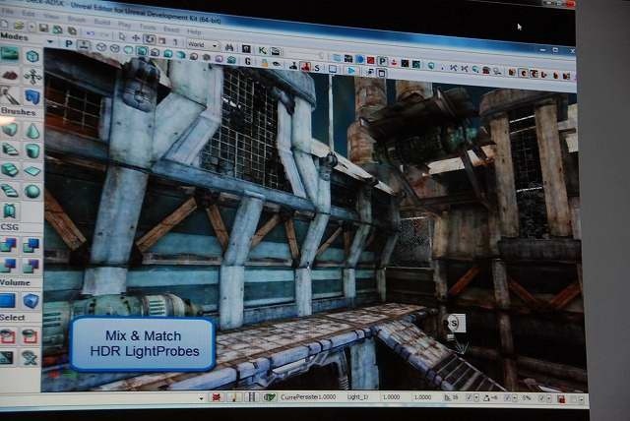The width and height of the screenshot is (630, 421).
Task: Save the current level with the disk icon
Action: coord(43,29)
